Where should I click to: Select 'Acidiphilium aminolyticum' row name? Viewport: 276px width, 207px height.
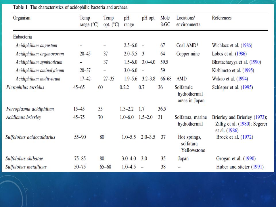(x=40, y=70)
